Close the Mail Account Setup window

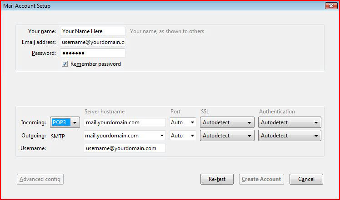point(331,6)
